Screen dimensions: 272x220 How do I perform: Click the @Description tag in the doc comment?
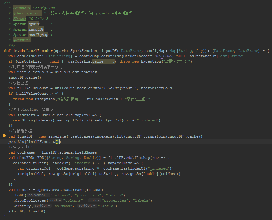click(27, 13)
